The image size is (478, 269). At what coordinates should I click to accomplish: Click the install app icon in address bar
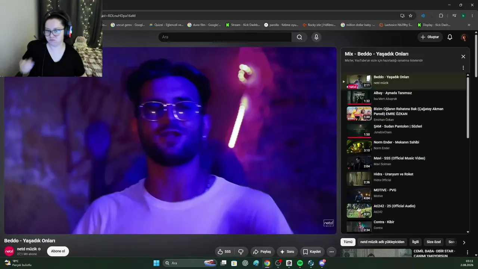(402, 16)
